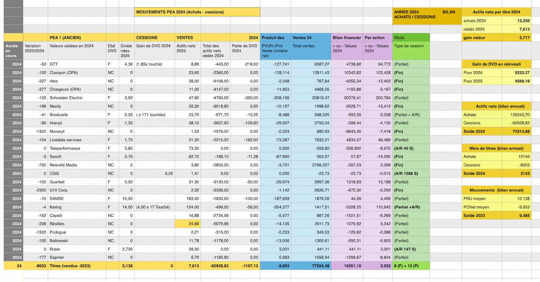
Task: Click the 8 (F) + 13 (P) summary cell
Action: point(411,266)
